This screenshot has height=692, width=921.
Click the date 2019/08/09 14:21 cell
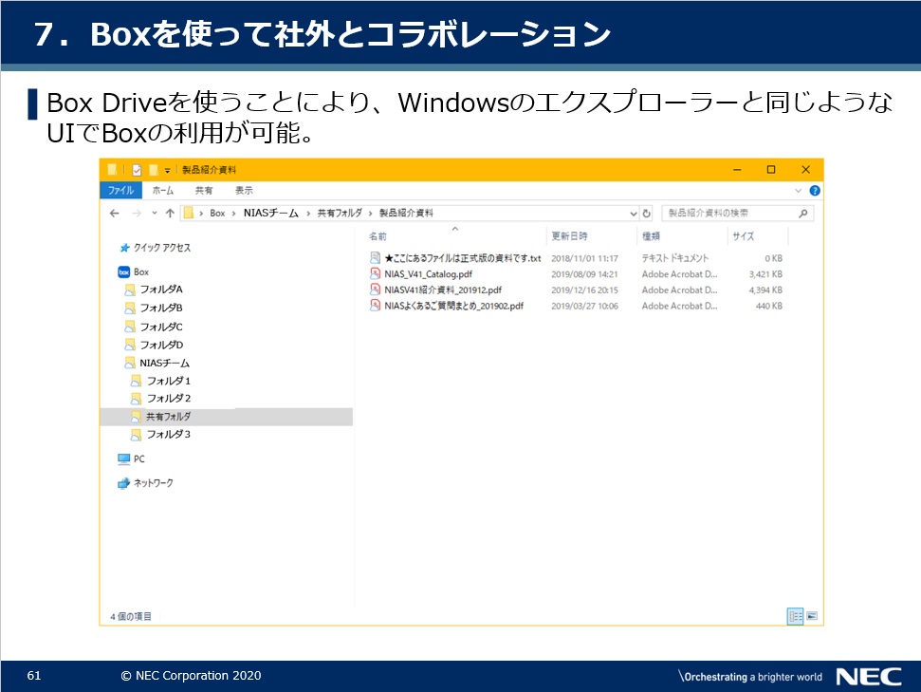(584, 274)
